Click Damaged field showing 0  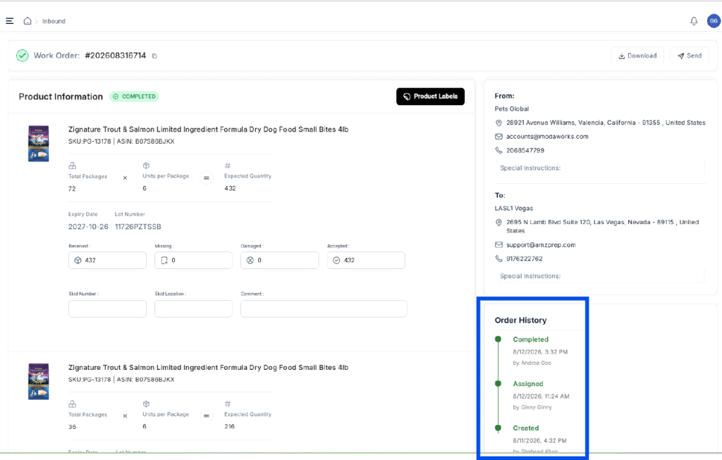[279, 261]
